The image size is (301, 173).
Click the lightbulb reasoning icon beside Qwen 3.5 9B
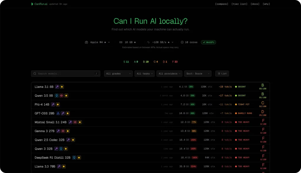point(57,96)
